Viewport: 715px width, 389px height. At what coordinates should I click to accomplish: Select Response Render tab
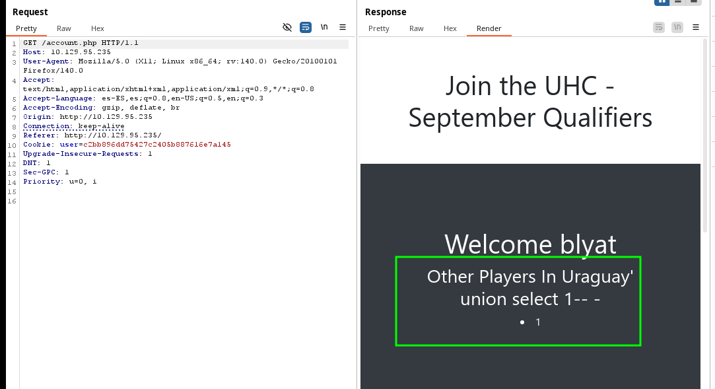coord(489,28)
